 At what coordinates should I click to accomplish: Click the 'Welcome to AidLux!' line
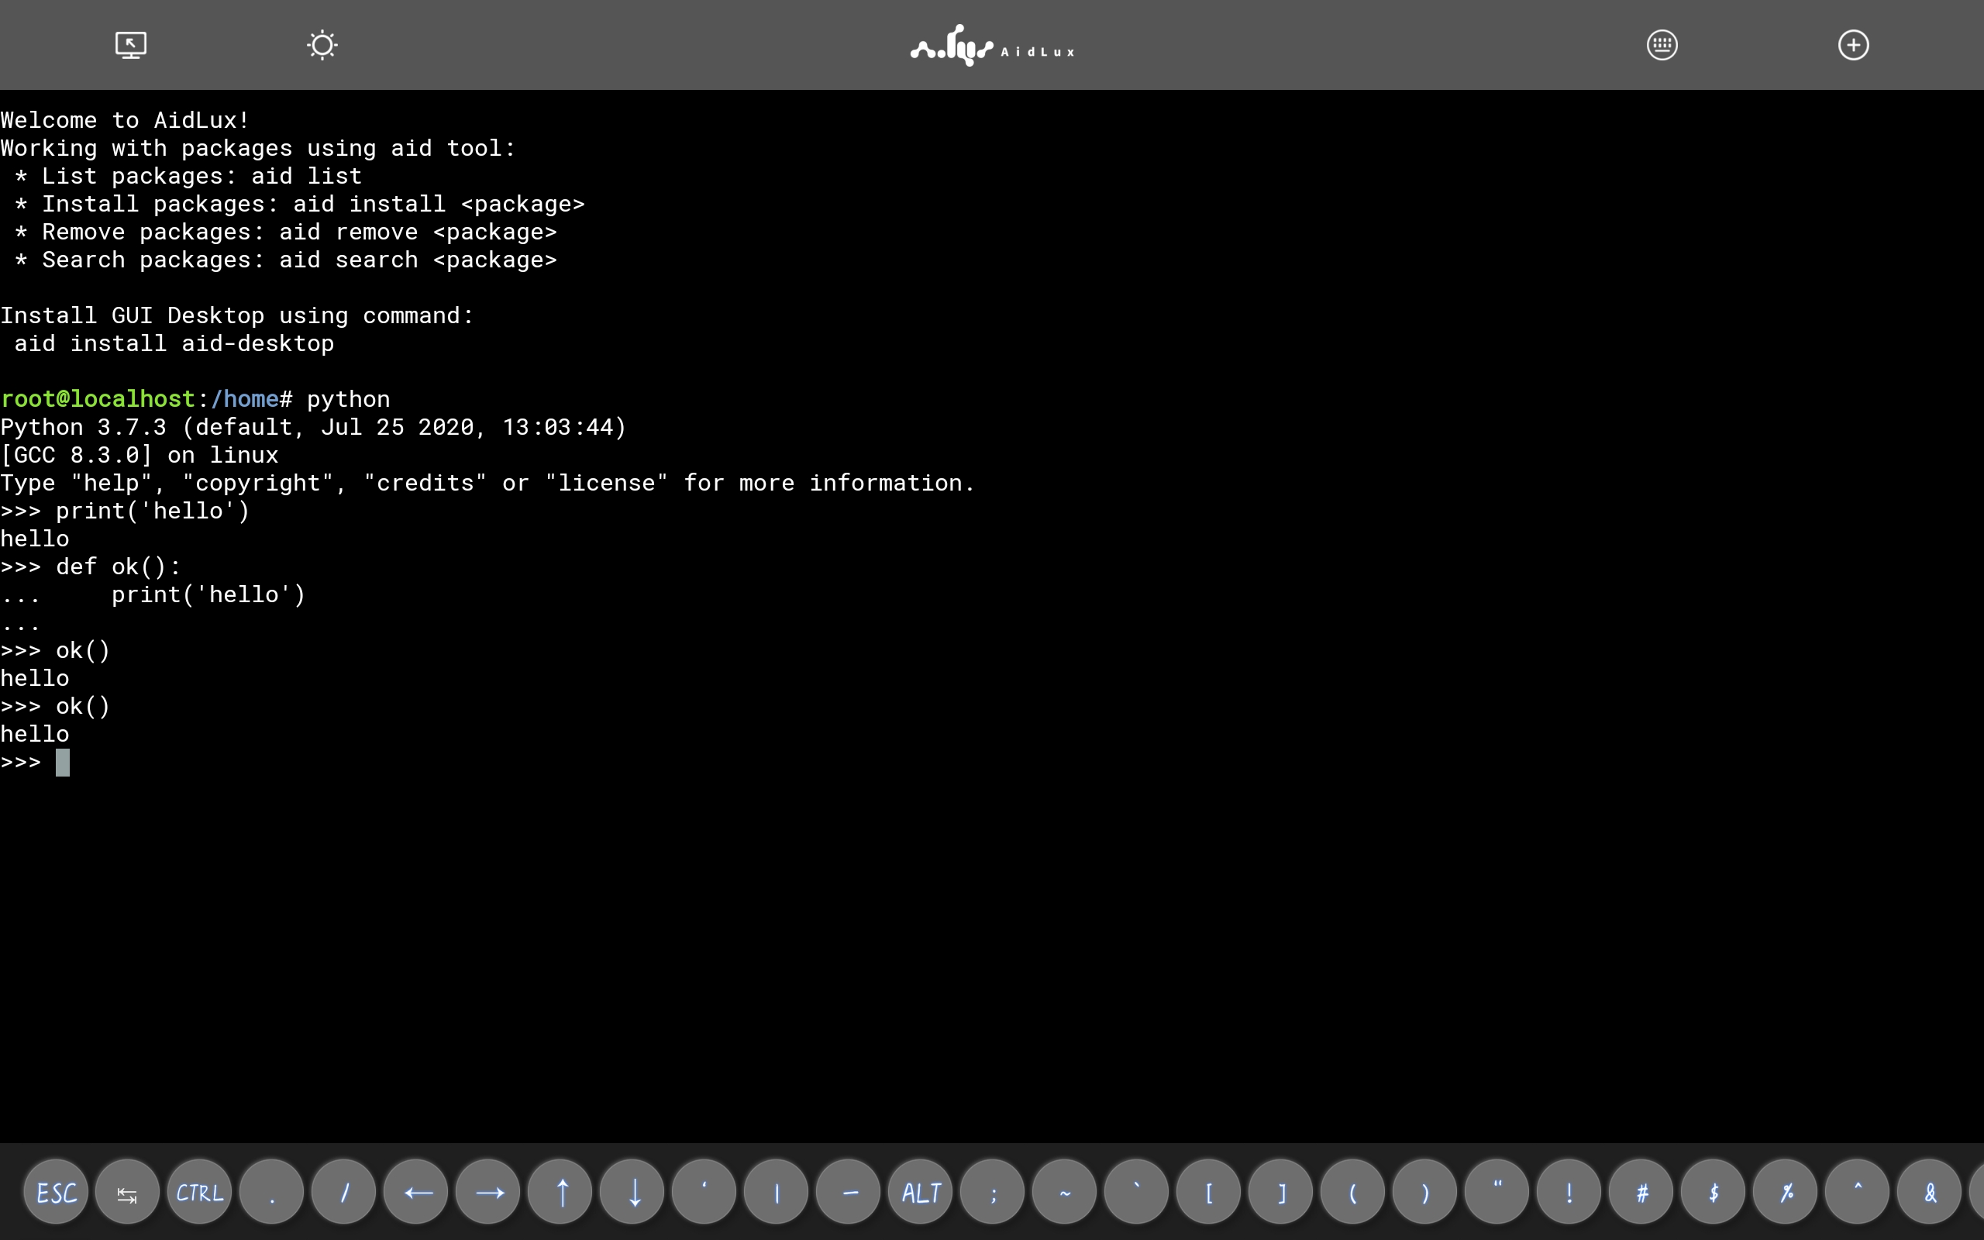[125, 121]
